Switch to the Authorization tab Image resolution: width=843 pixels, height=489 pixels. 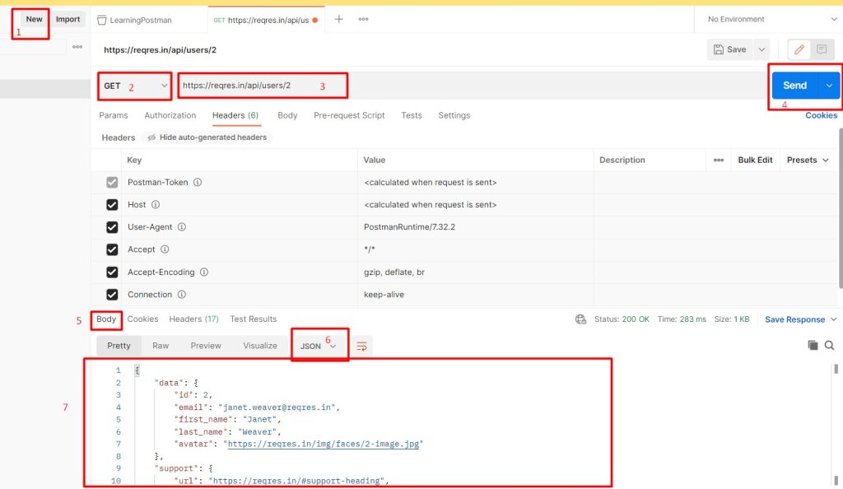pyautogui.click(x=170, y=115)
